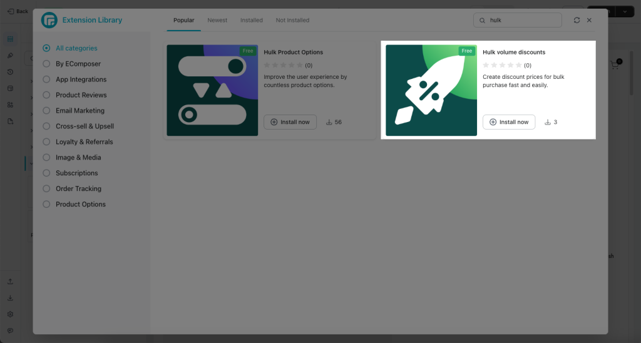The image size is (641, 343).
Task: Click the Free badge on Hulk volume discounts
Action: pos(467,51)
